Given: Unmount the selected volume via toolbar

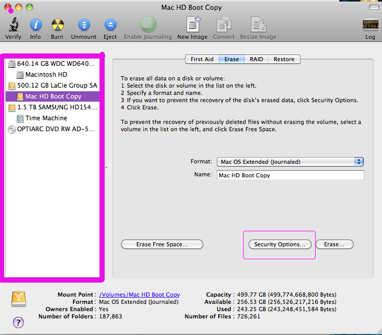Looking at the screenshot, I should (x=84, y=25).
